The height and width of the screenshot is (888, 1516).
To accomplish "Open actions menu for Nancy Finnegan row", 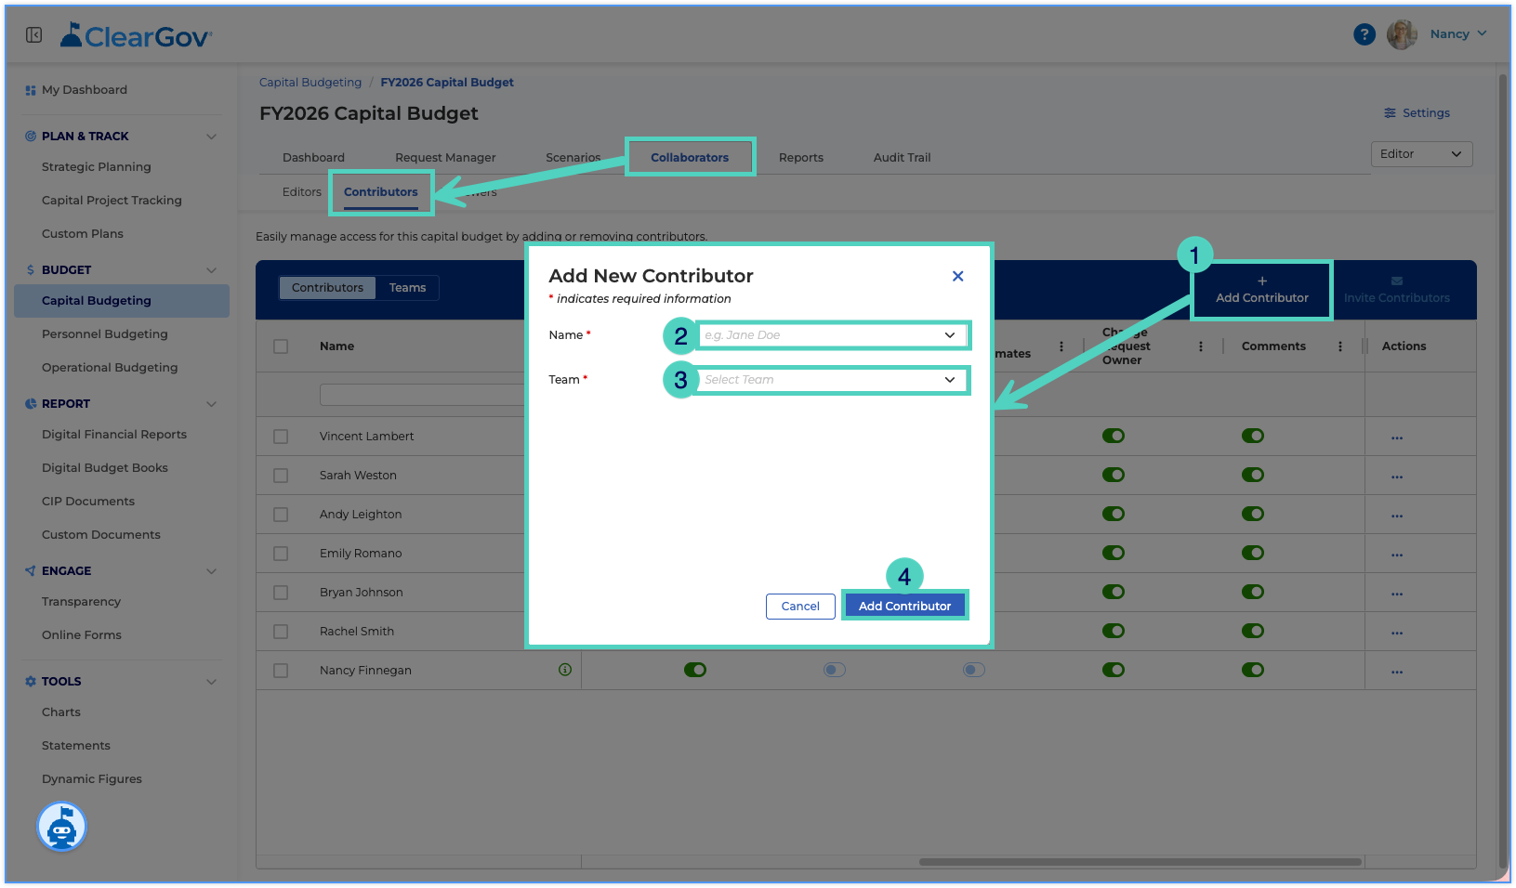I will pos(1397,671).
